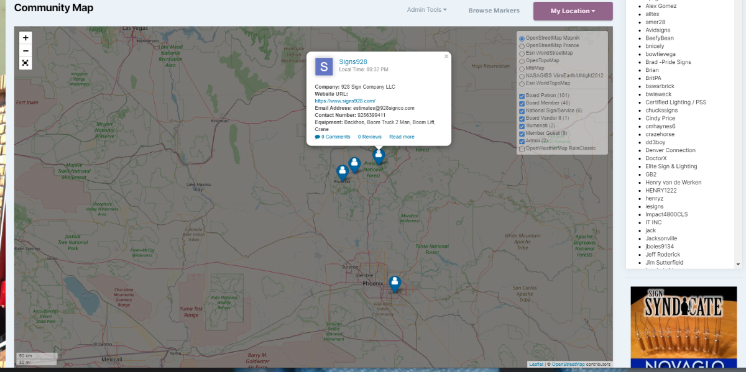Open https://www.signs928.com/ website link
This screenshot has height=372, width=746.
click(x=345, y=101)
